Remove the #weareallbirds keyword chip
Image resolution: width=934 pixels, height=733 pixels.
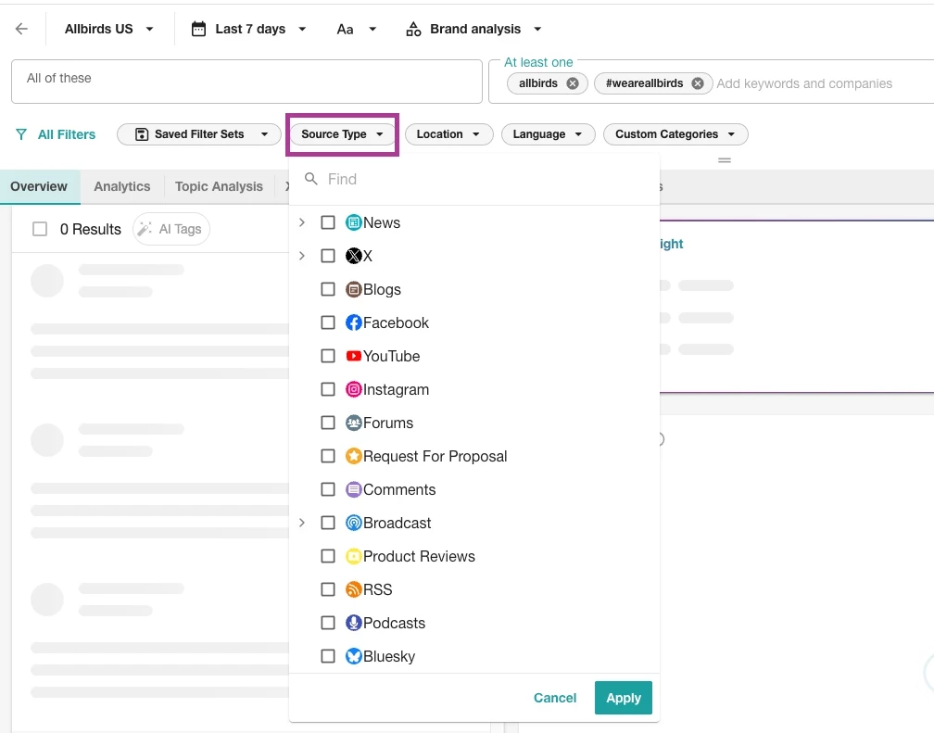point(698,83)
